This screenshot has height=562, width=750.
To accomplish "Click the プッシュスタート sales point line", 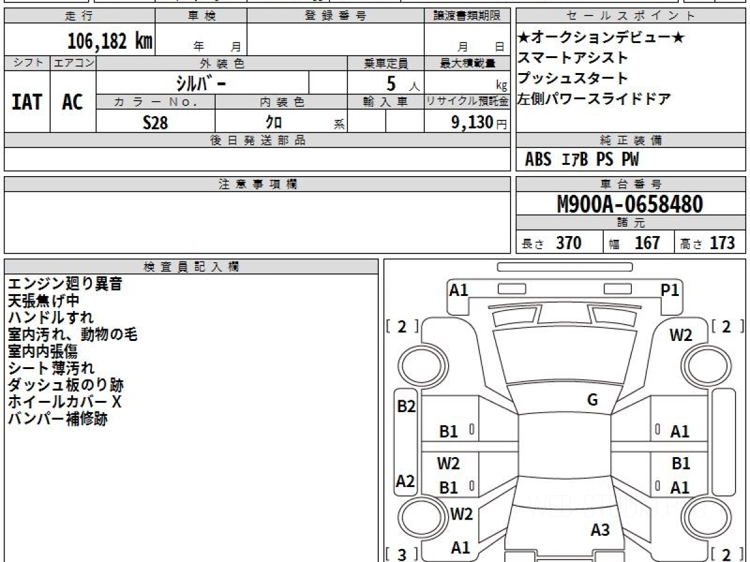I will 572,79.
